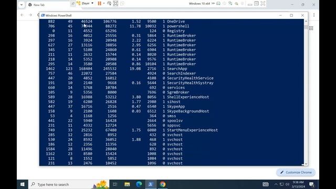Screen dimensions: 336x189
Task: Click the PowerShell scrollbar down arrow
Action: tap(306, 164)
